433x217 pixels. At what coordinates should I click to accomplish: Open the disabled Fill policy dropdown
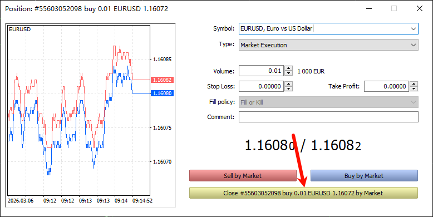413,102
